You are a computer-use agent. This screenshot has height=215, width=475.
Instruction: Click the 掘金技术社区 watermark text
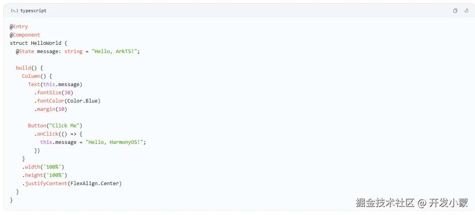pos(385,203)
